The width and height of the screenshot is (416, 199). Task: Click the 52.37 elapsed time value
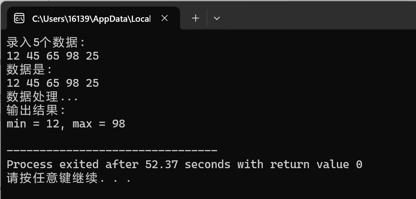point(161,164)
